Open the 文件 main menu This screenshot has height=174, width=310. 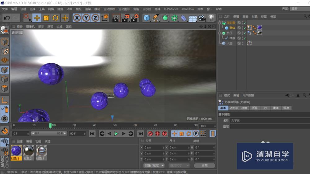coord(5,9)
